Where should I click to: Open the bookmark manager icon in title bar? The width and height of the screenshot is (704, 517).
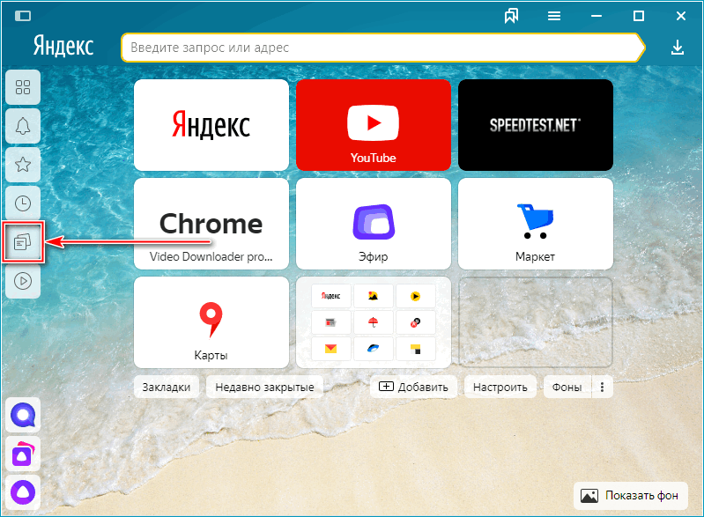click(511, 16)
